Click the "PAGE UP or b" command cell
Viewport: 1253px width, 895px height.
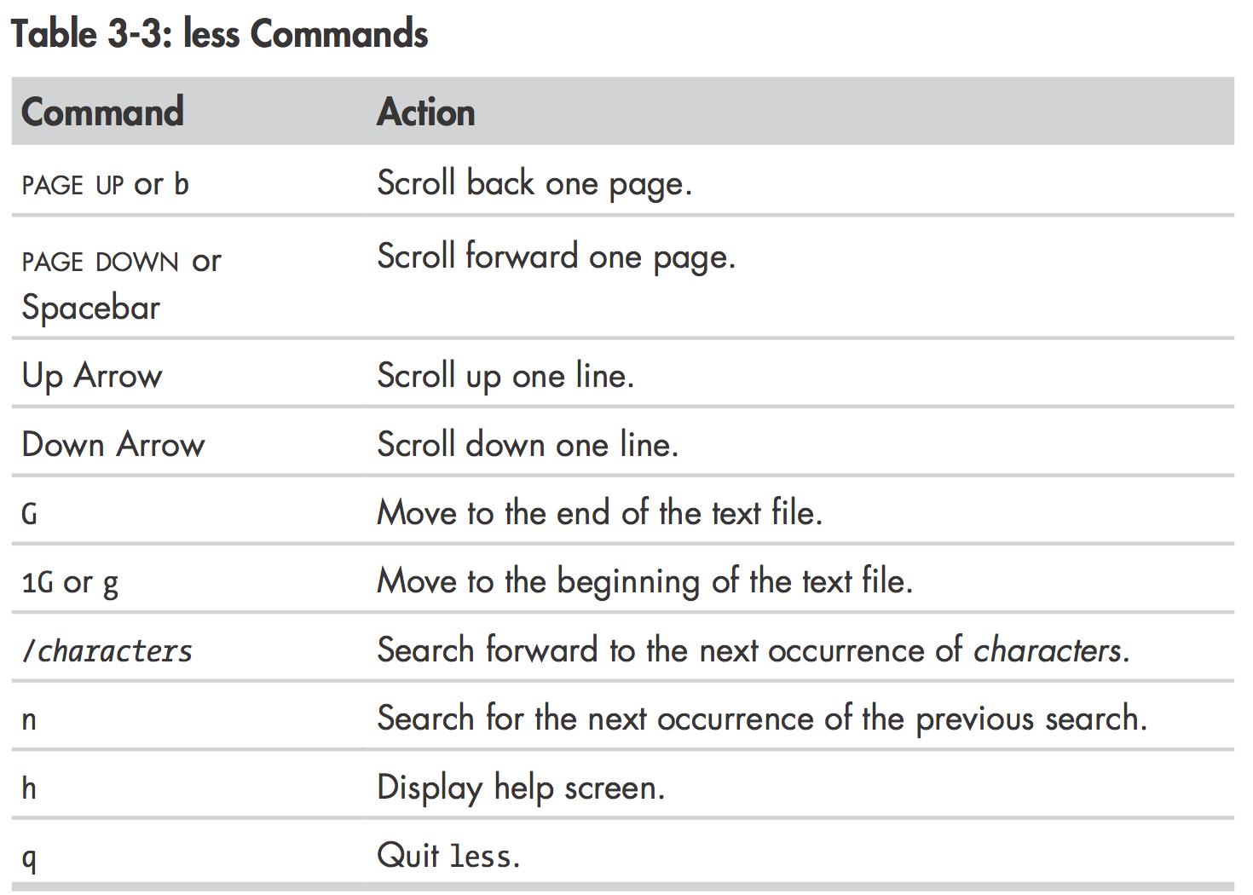(x=105, y=184)
